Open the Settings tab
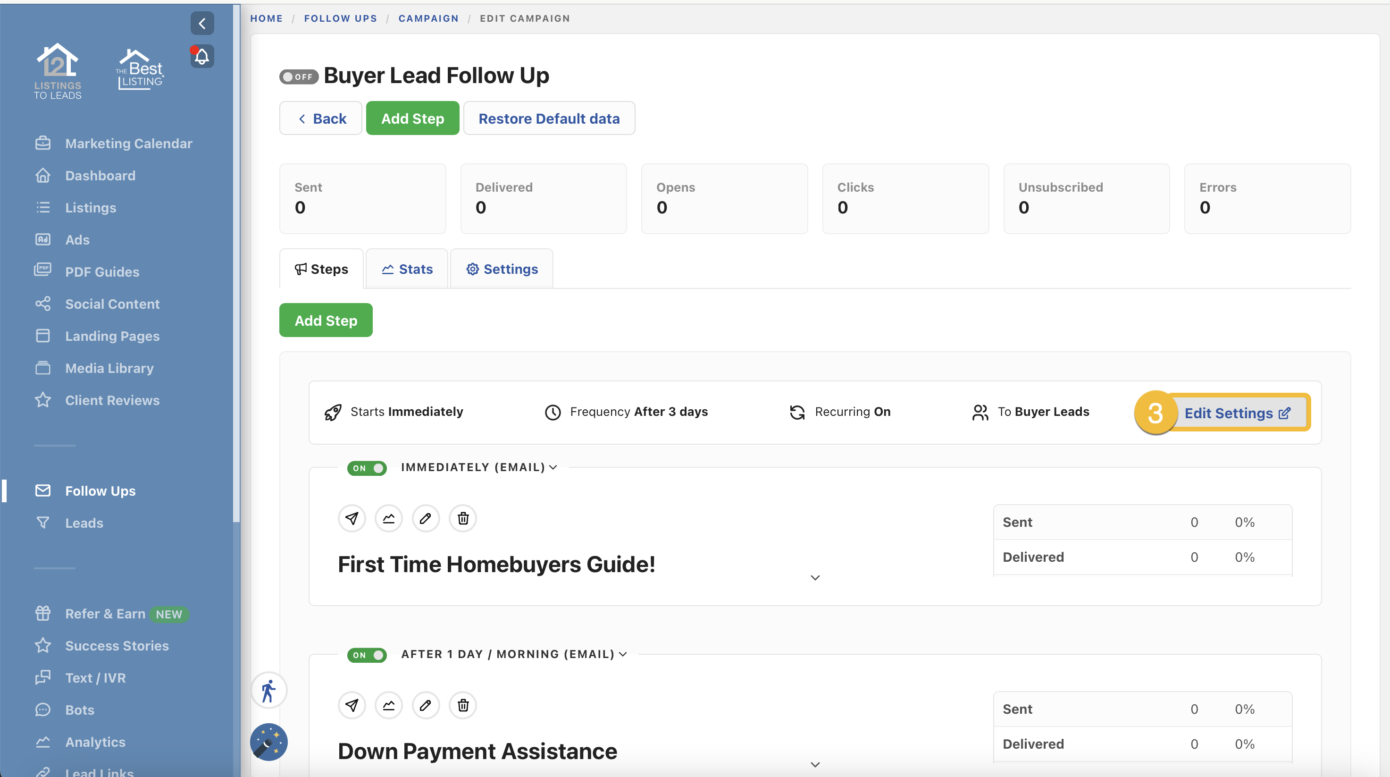 pos(502,269)
